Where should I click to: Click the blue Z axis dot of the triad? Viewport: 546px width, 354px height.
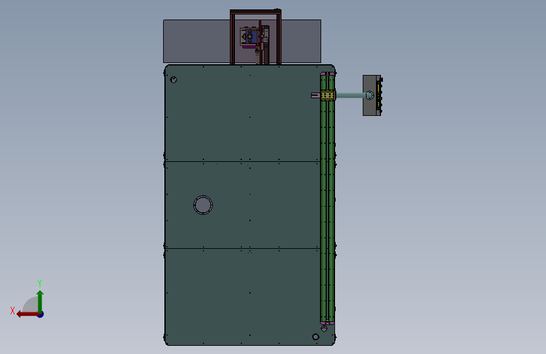coord(41,314)
